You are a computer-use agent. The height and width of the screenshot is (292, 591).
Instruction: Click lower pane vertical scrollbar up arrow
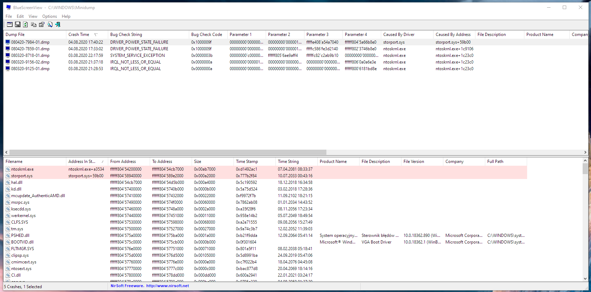[585, 160]
